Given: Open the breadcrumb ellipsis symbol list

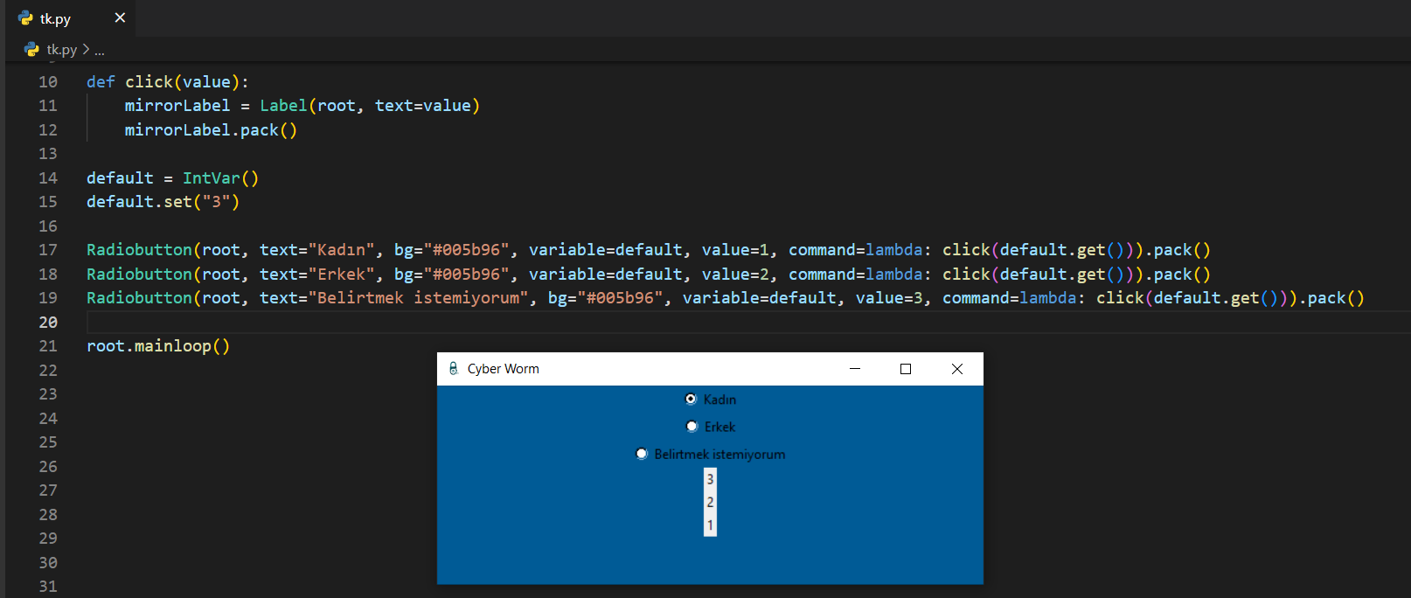Looking at the screenshot, I should point(100,51).
